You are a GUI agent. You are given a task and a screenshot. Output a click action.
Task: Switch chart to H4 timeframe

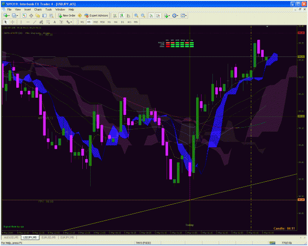click(x=116, y=22)
